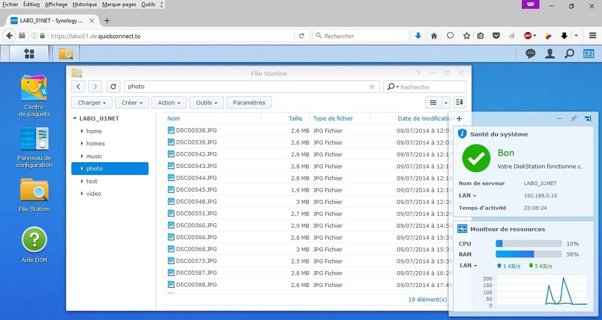Open view mode dropdown arrow
This screenshot has height=320, width=602.
446,102
